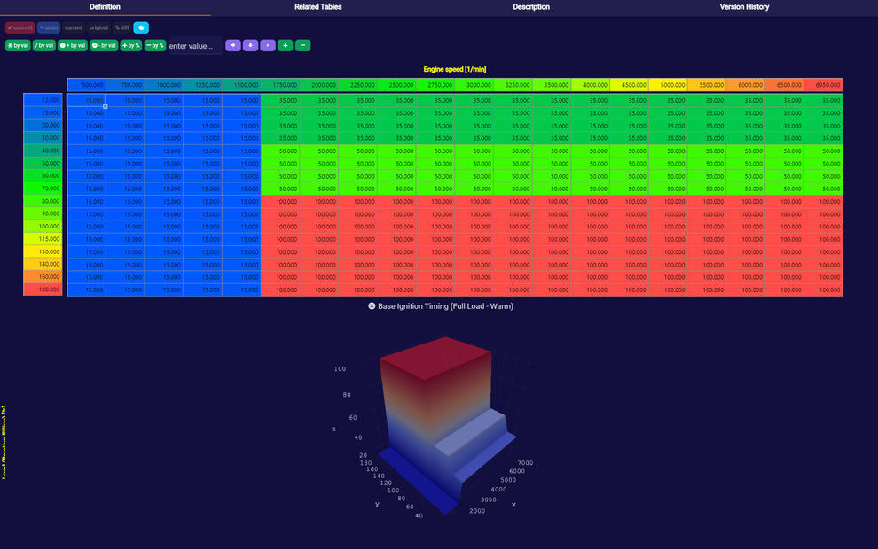The height and width of the screenshot is (549, 878).
Task: Click the commit checkmark button
Action: [20, 27]
